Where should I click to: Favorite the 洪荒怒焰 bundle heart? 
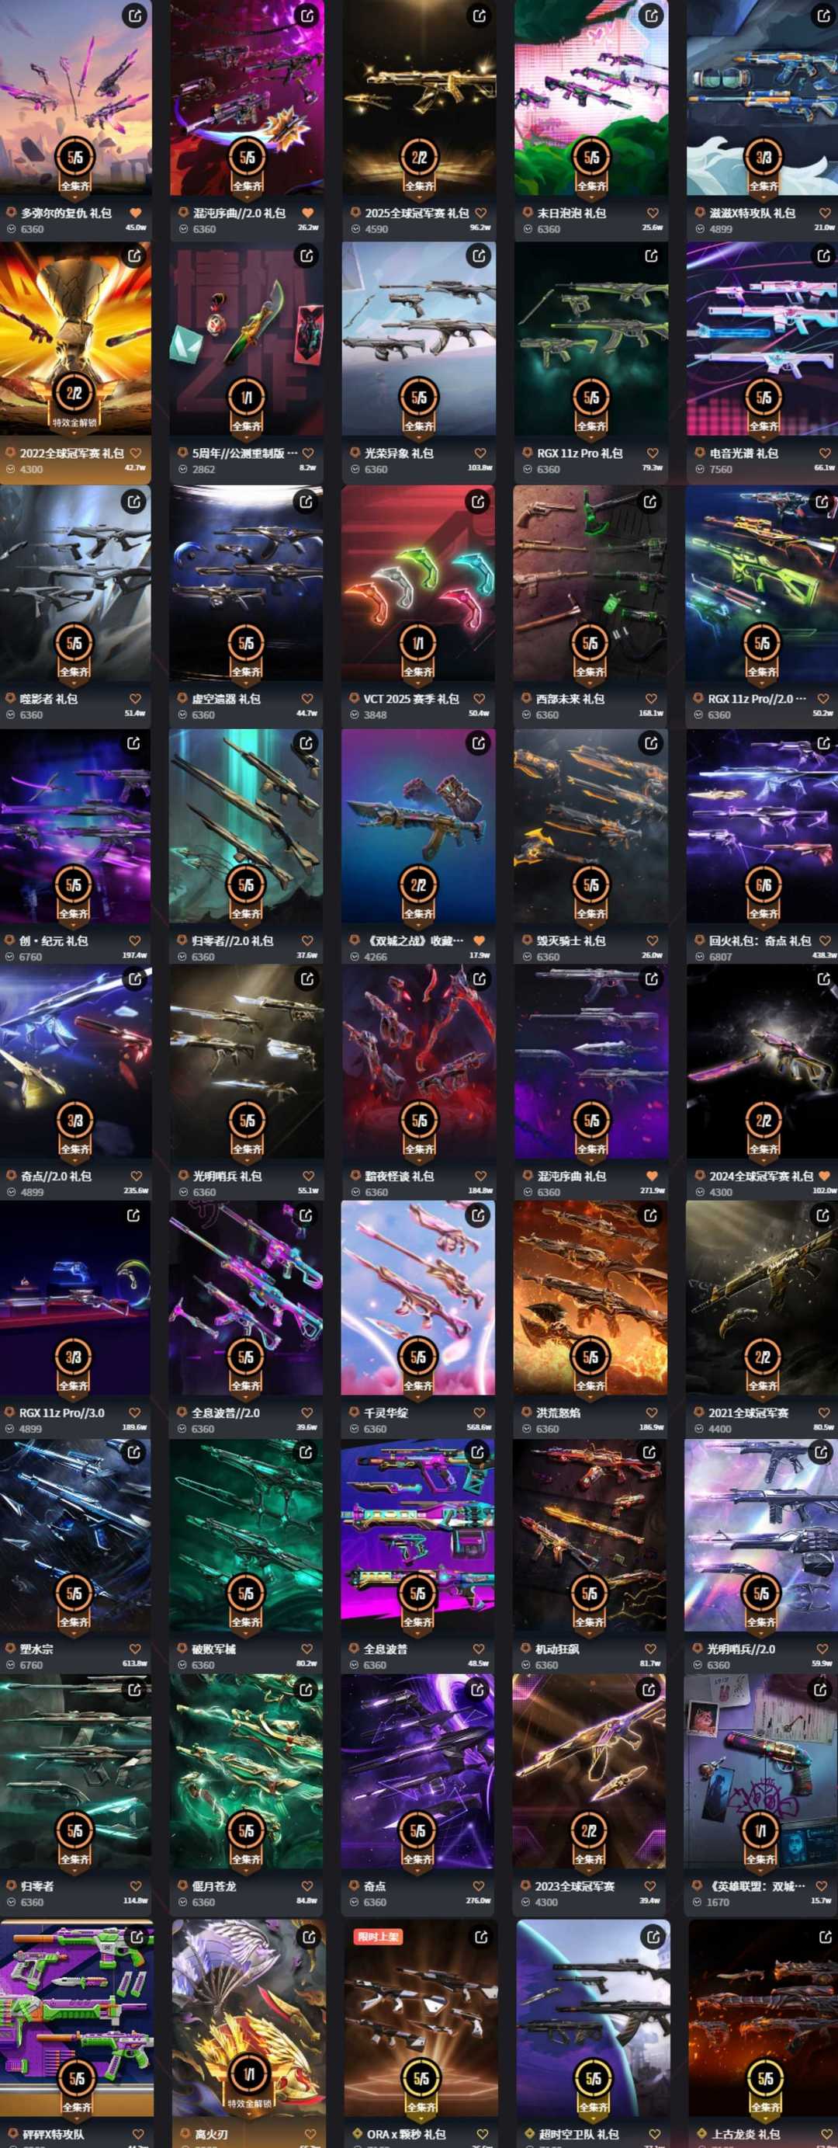pyautogui.click(x=652, y=1413)
